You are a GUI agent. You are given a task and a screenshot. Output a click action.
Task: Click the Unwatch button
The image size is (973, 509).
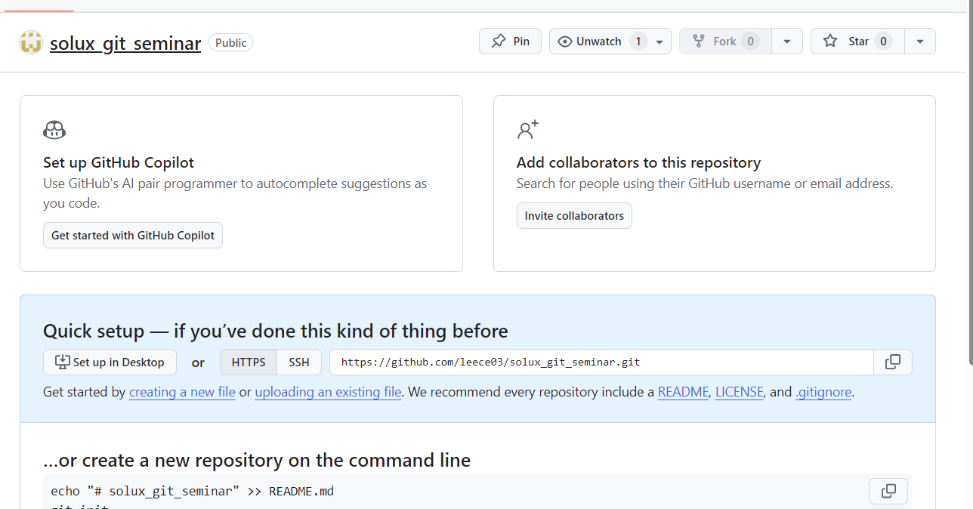pos(599,42)
